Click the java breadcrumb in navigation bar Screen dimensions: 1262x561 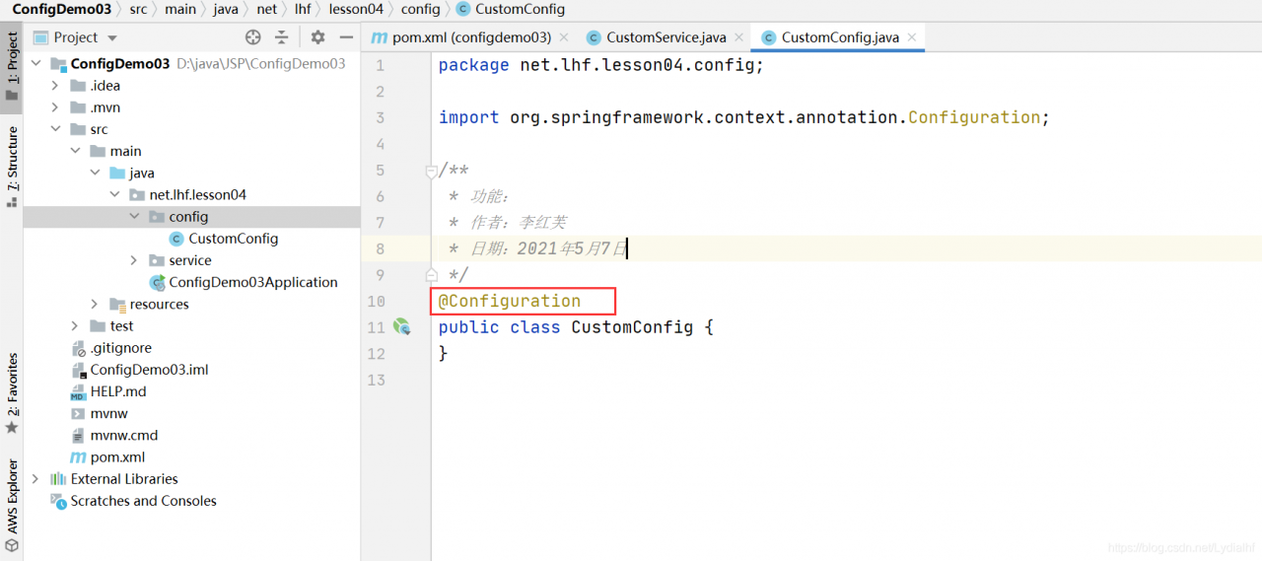226,10
